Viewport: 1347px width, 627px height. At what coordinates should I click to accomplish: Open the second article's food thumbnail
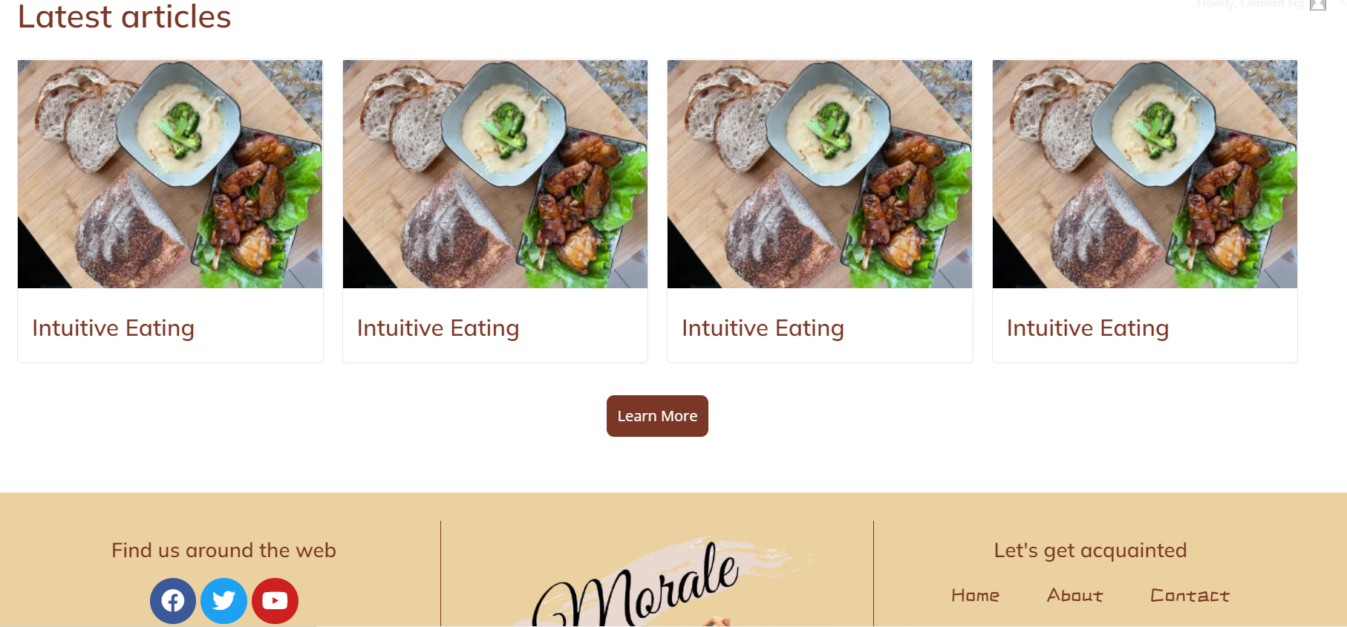[495, 174]
